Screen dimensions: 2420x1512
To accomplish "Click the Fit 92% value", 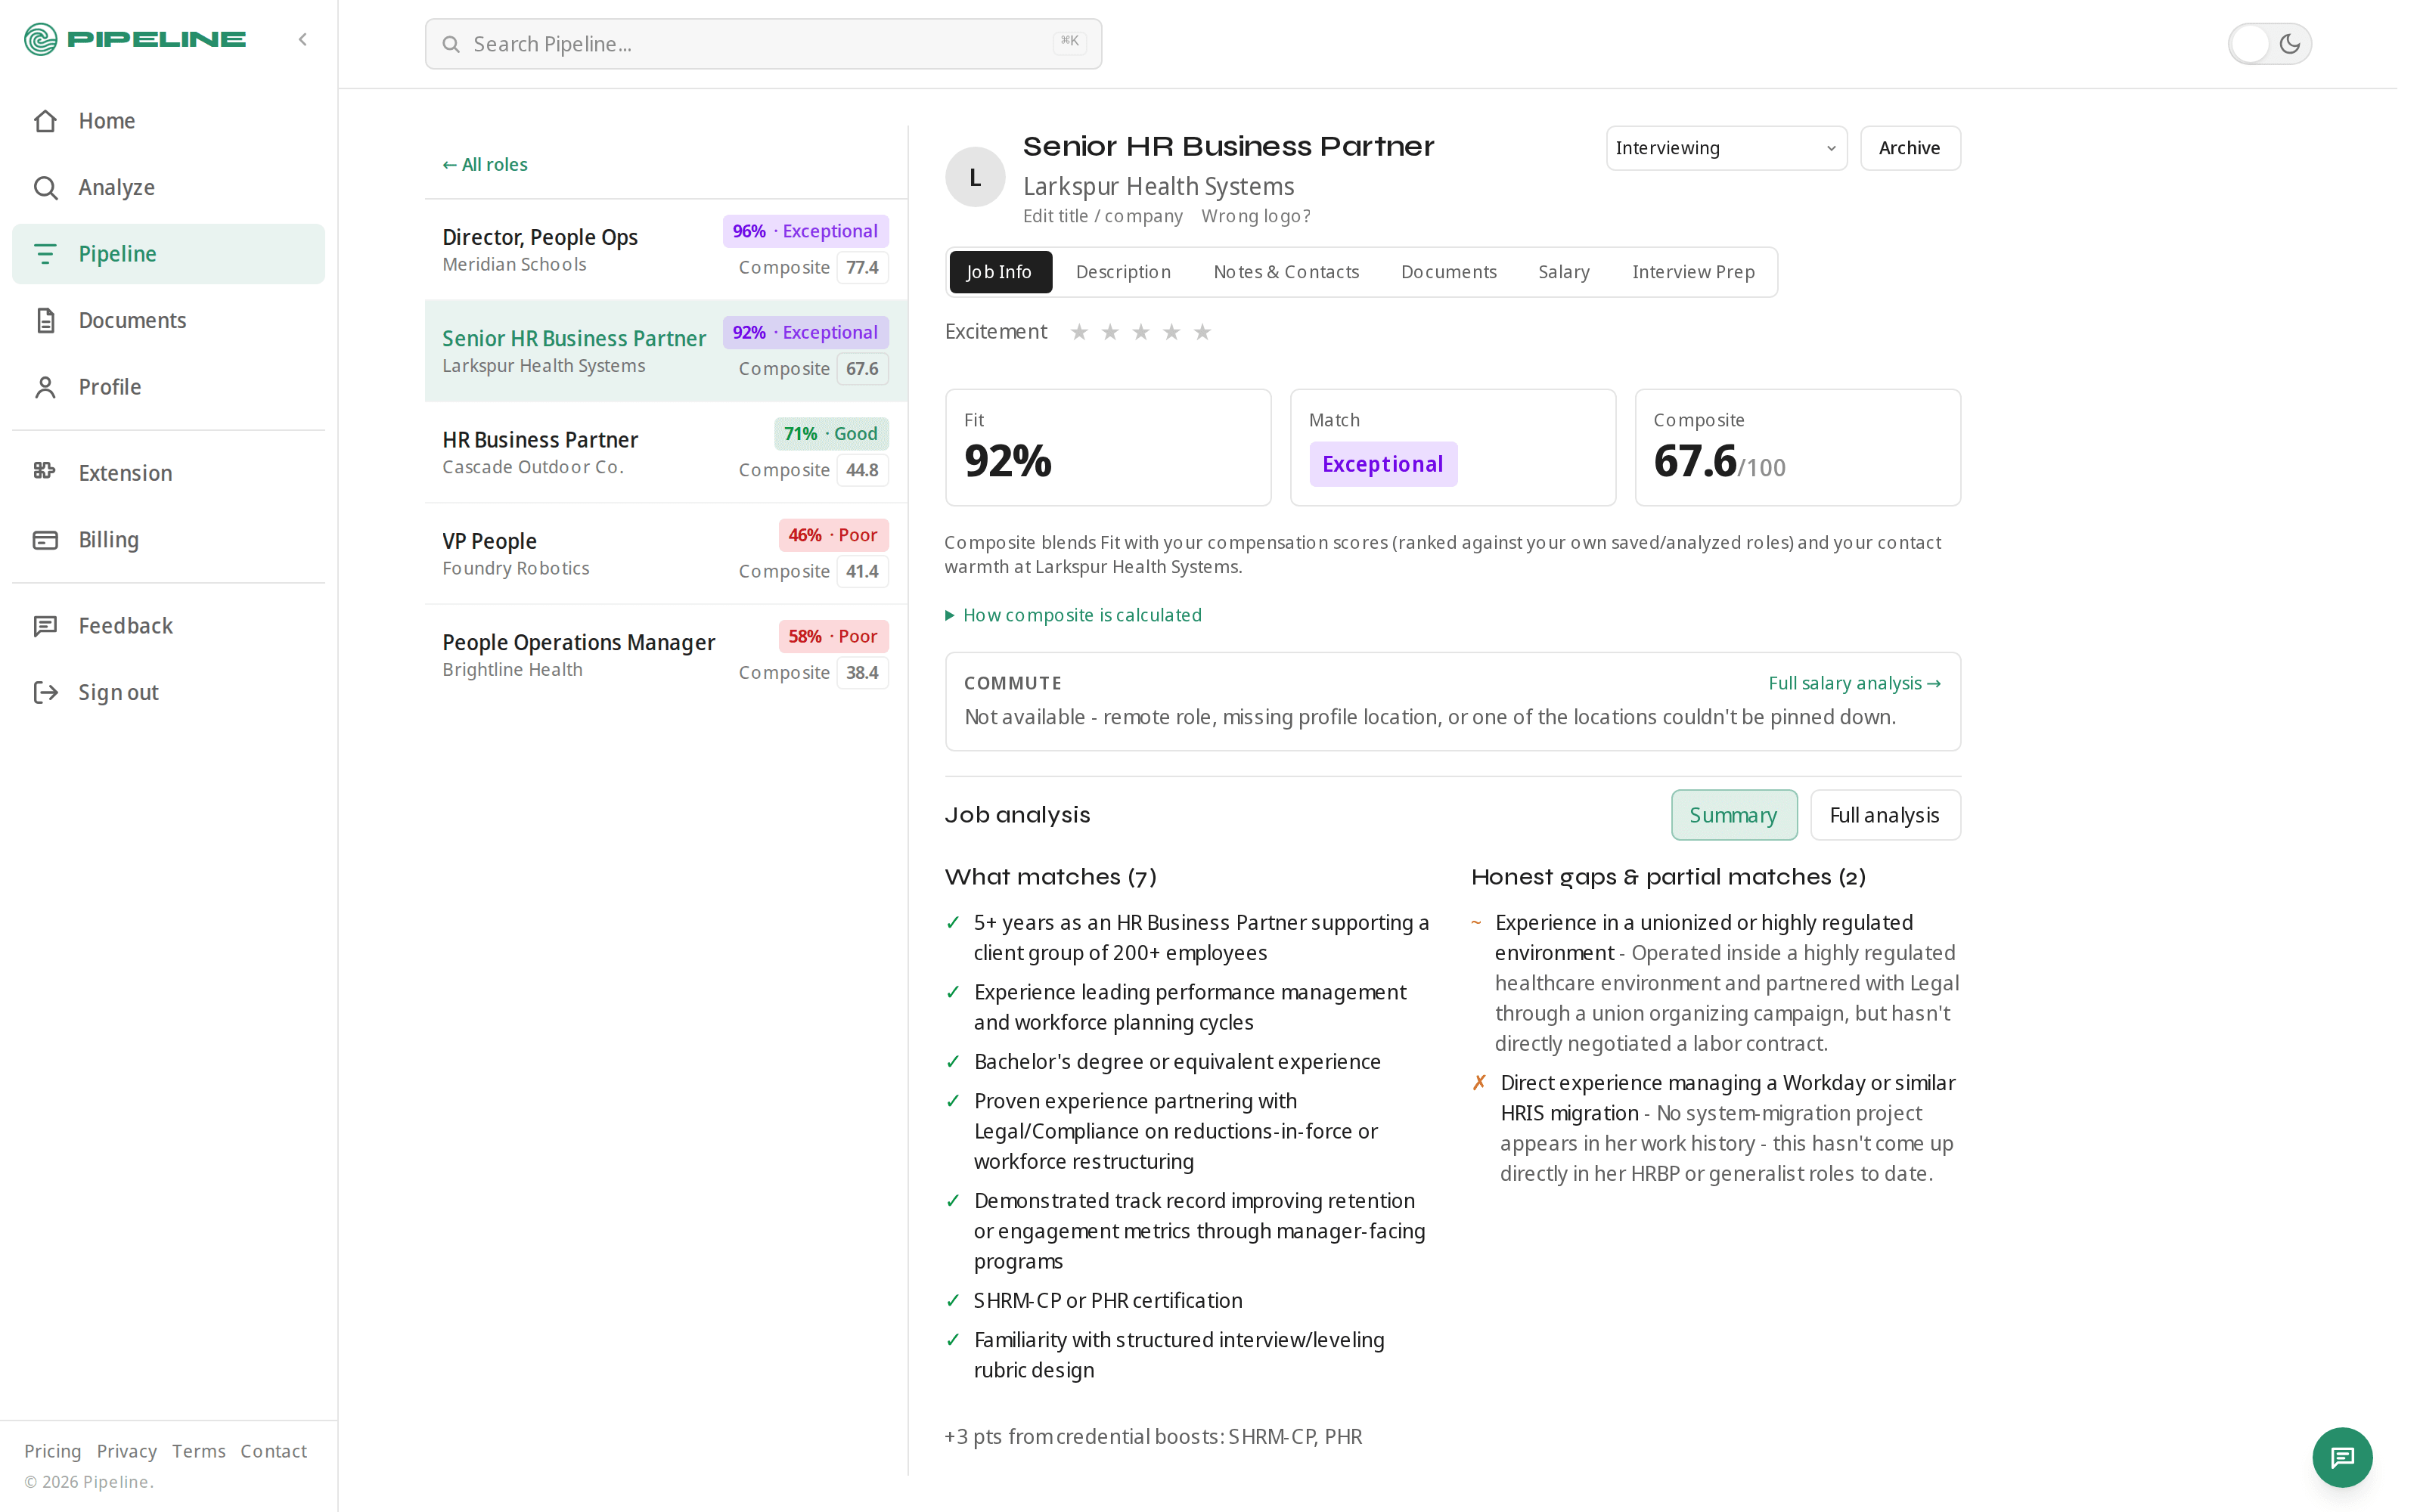I will [x=1008, y=461].
